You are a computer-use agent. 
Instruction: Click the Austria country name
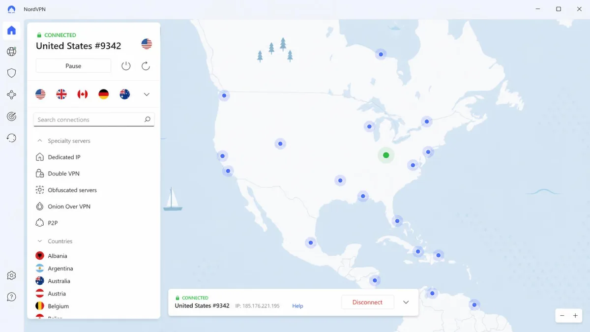point(57,294)
